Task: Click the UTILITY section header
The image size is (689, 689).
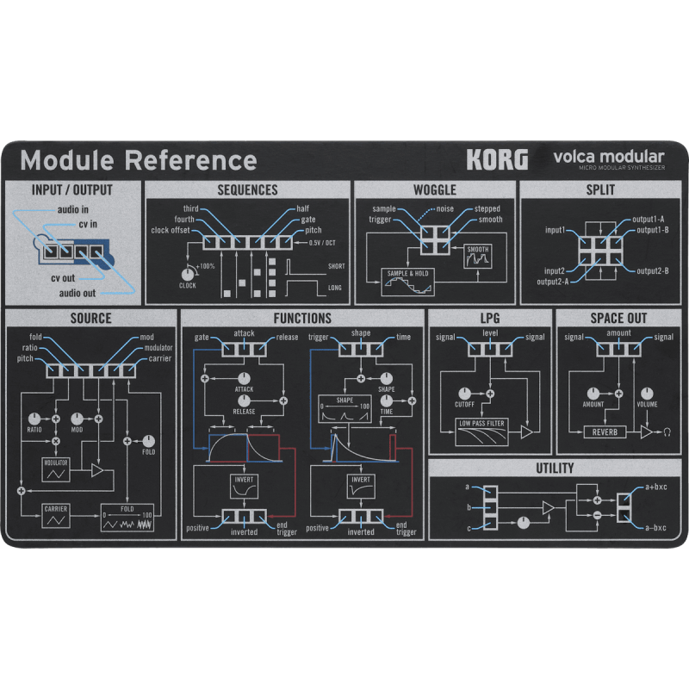Action: 555,468
